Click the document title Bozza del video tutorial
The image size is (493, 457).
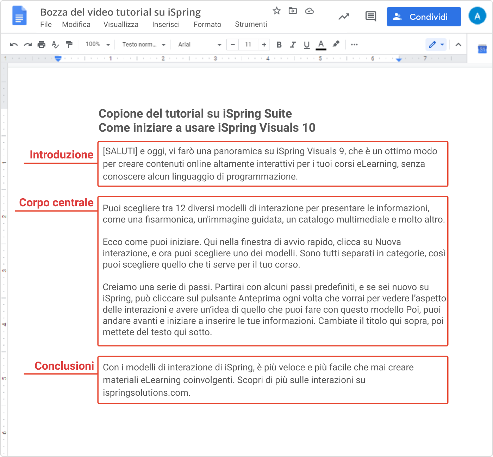pos(120,12)
